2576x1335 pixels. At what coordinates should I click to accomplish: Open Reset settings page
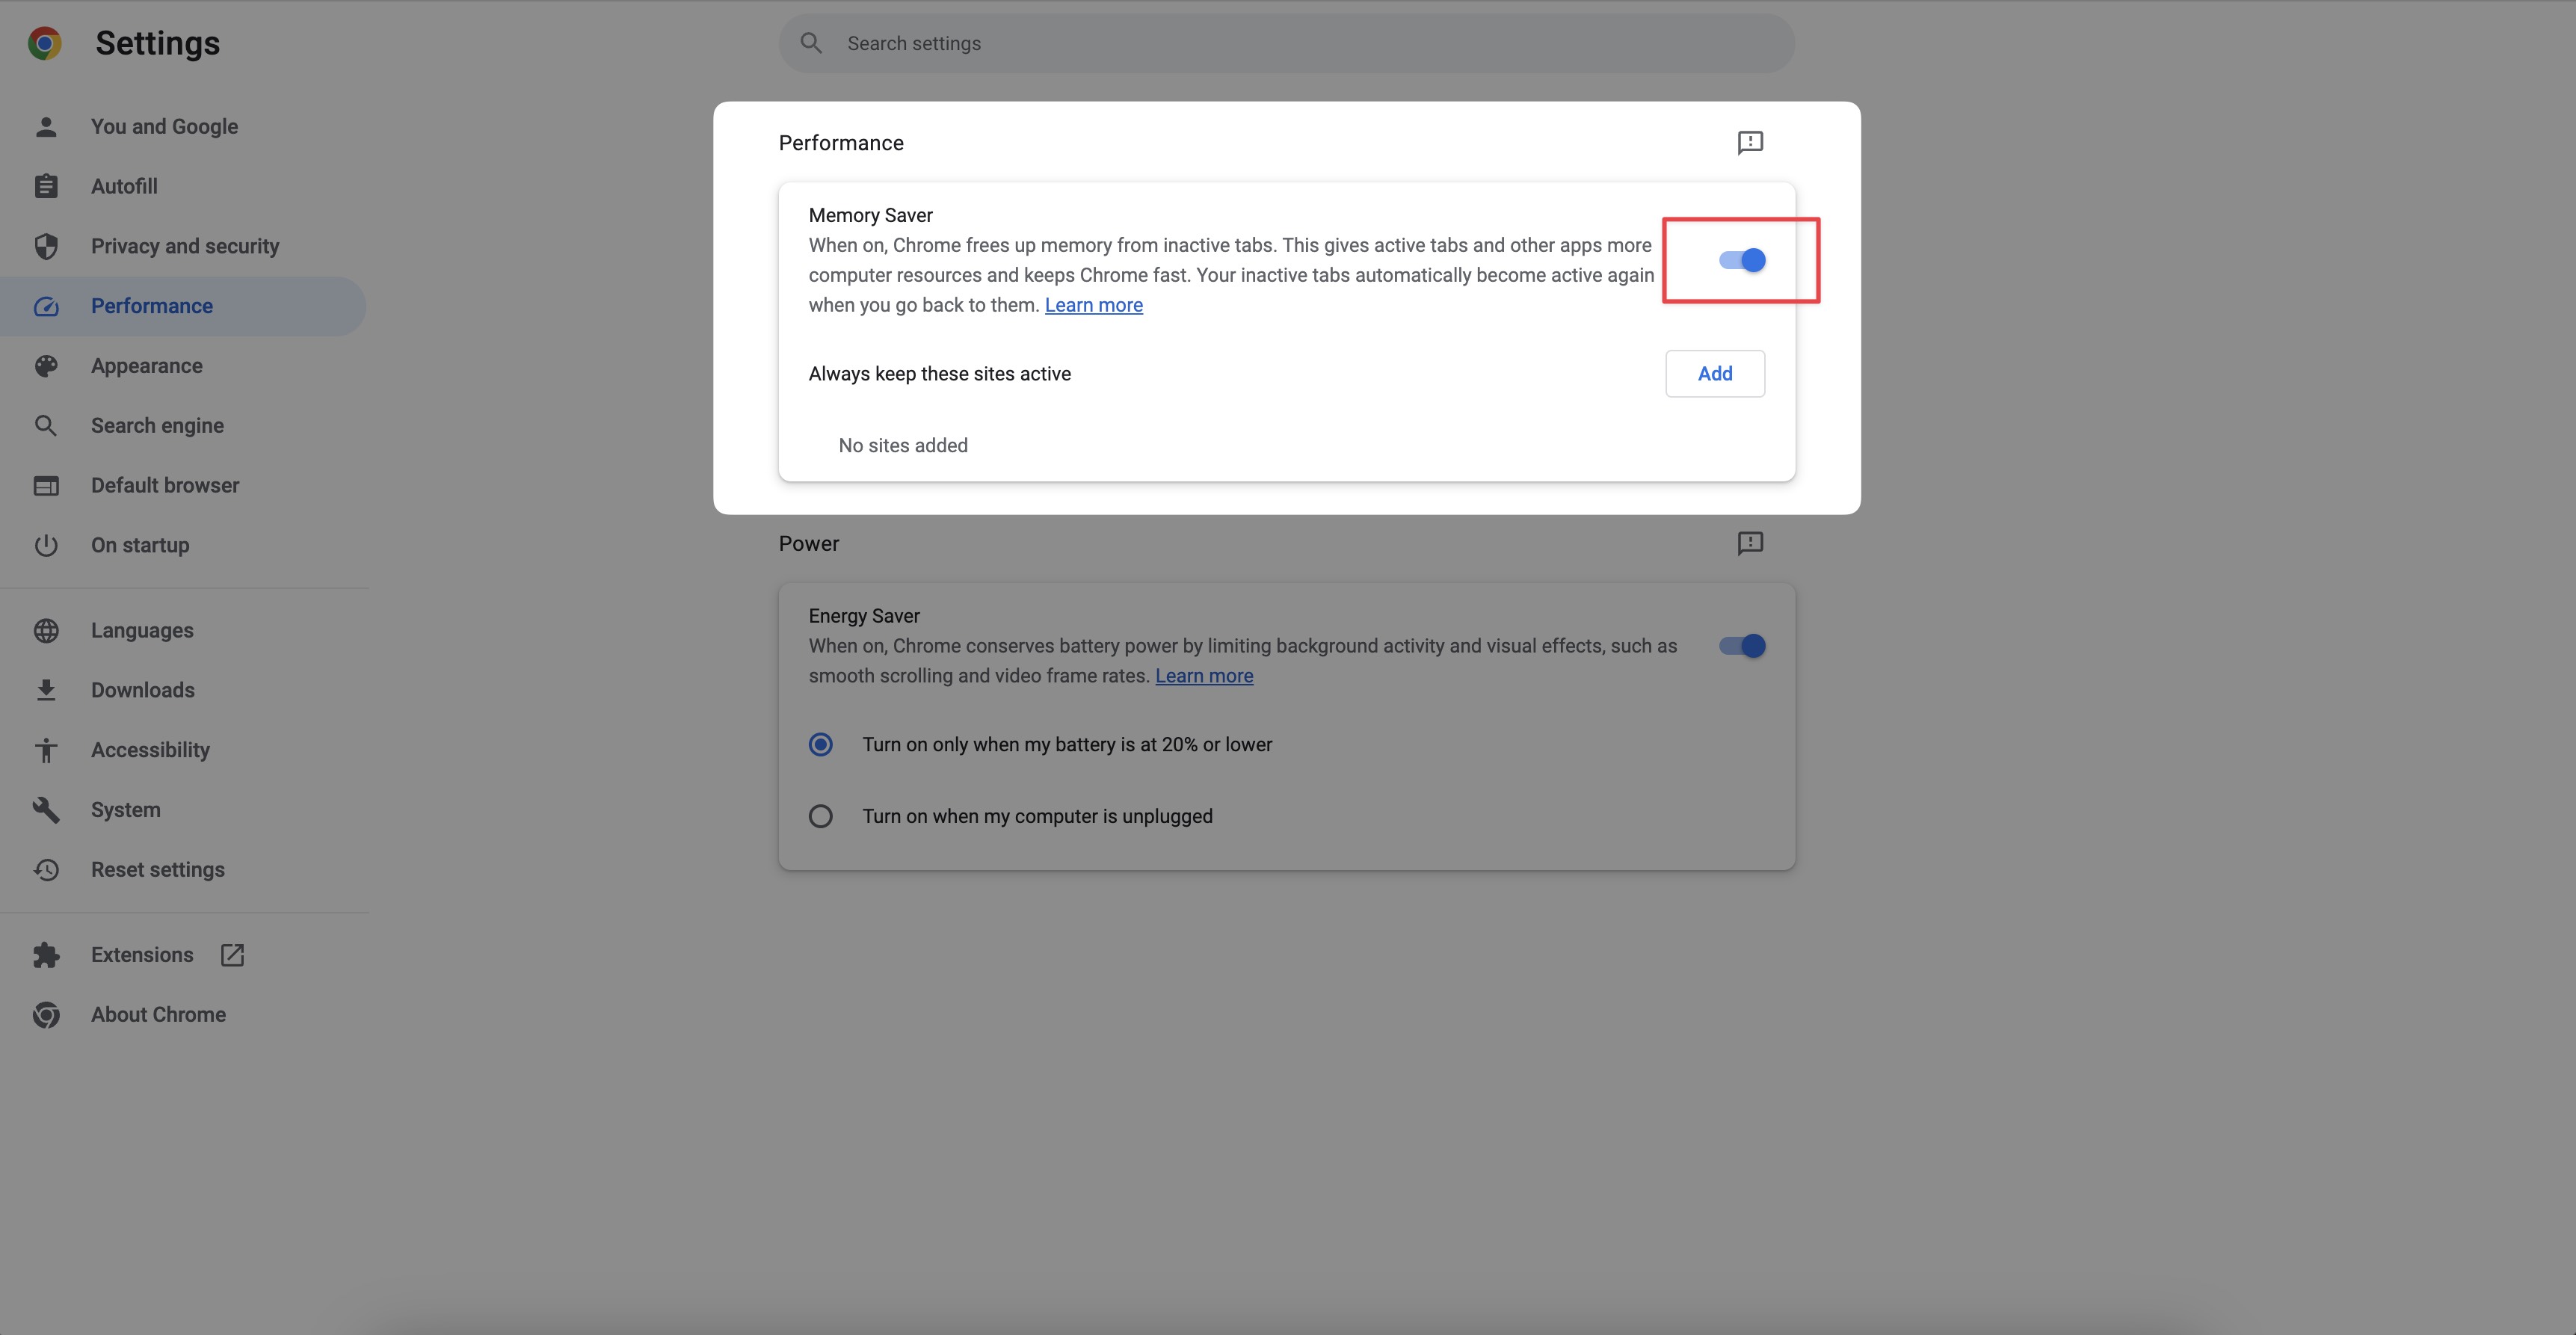tap(158, 870)
